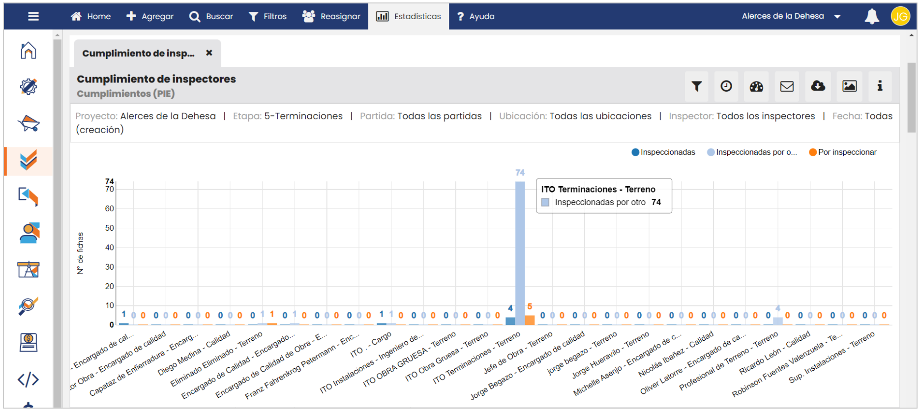
Task: Close the Cumplimiento de insp... tab
Action: (x=209, y=53)
